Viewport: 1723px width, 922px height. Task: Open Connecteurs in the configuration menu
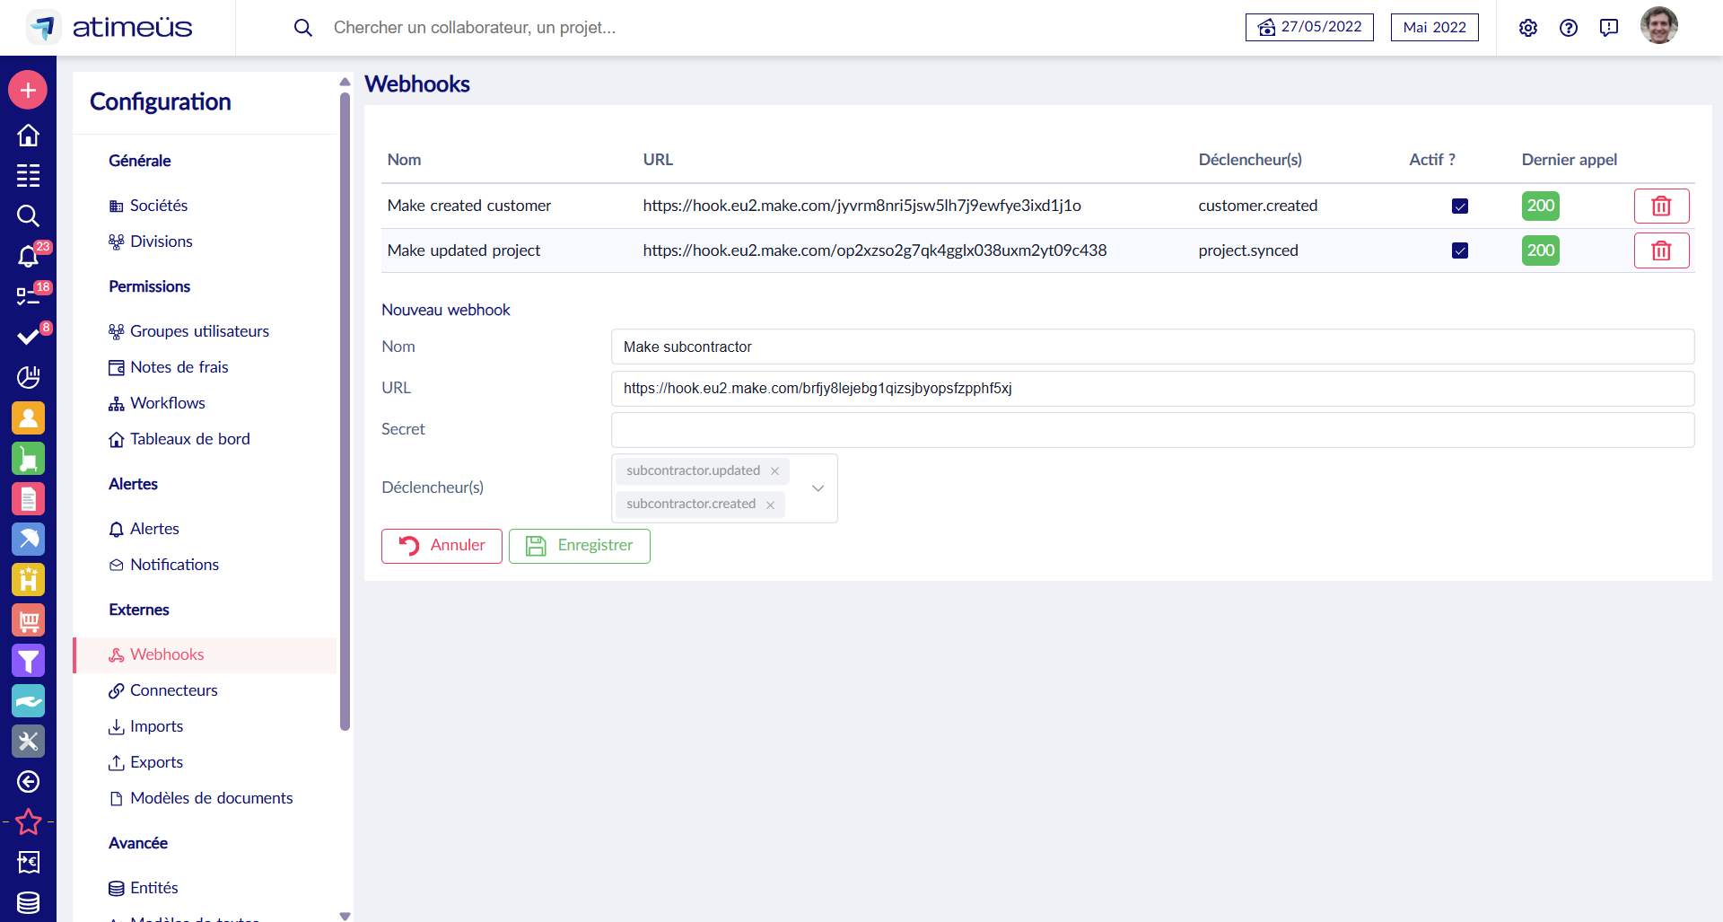[173, 690]
